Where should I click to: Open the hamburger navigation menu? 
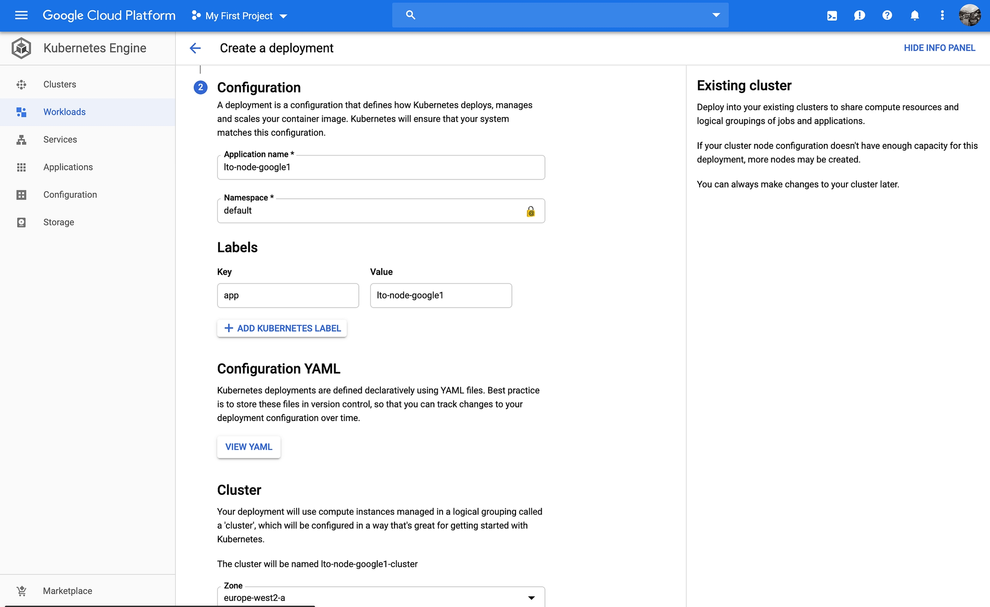[21, 15]
